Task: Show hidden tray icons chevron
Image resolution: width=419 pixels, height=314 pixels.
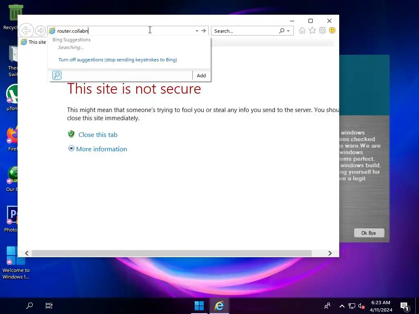Action: pos(342,306)
